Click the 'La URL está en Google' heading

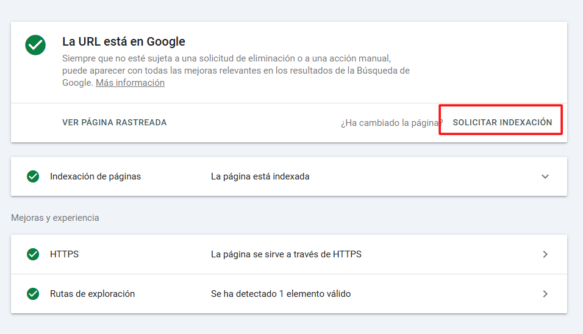point(124,42)
